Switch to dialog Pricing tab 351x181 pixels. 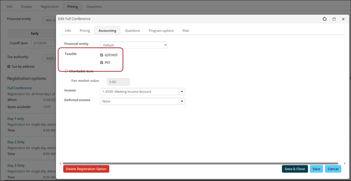point(85,31)
